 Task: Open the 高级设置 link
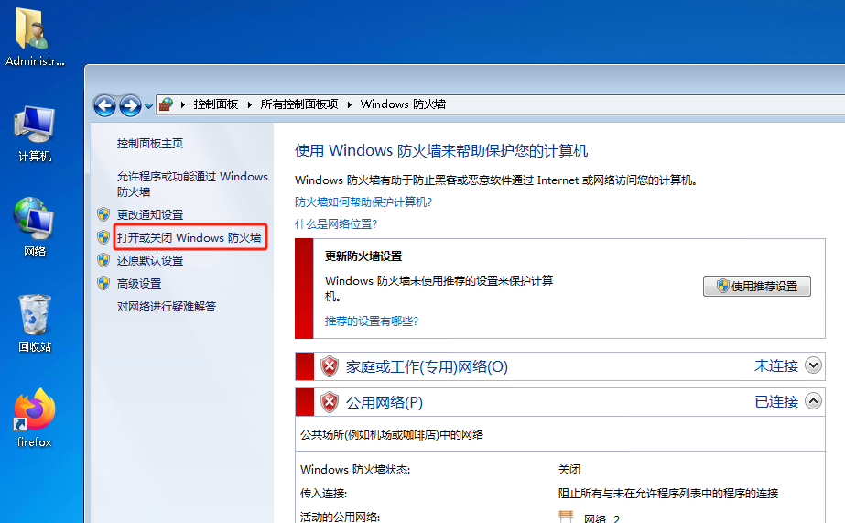[x=139, y=284]
